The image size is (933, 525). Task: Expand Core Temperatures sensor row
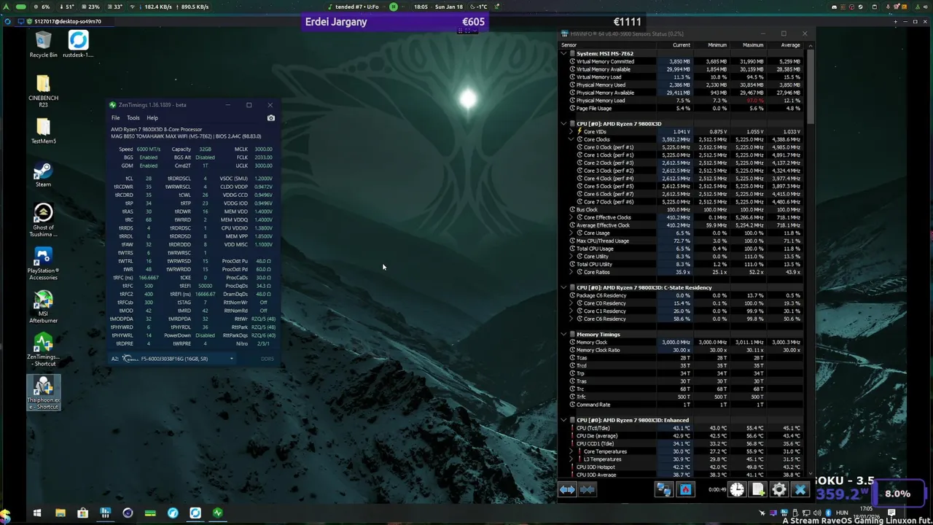point(572,451)
